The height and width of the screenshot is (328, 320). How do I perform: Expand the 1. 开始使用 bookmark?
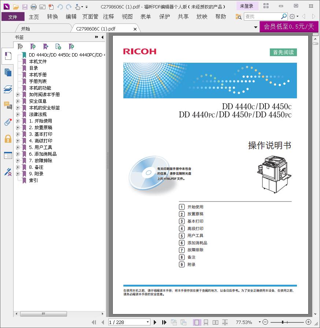click(x=18, y=121)
